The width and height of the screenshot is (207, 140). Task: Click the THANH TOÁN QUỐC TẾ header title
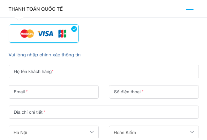click(36, 9)
